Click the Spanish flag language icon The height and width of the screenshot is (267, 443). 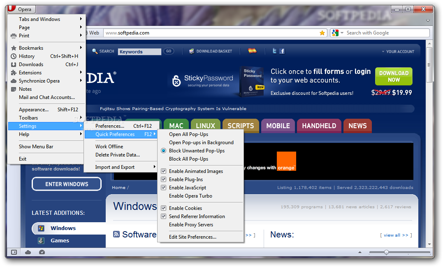[x=252, y=51]
